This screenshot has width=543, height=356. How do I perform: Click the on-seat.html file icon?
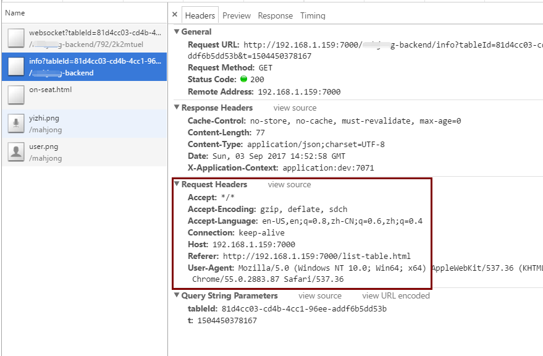click(x=16, y=95)
